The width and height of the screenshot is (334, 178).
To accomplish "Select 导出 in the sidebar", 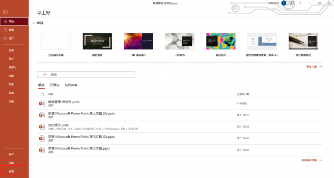I will (x=11, y=93).
